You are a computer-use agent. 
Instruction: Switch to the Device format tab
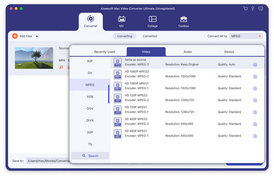tap(229, 52)
